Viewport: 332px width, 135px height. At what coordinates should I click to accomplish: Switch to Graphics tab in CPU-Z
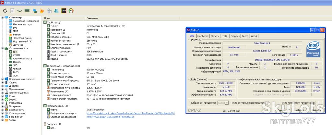235,36
